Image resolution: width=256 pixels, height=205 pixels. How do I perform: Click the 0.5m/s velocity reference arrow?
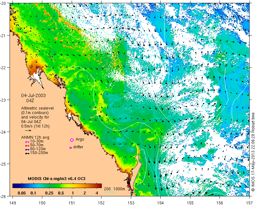coord(28,130)
